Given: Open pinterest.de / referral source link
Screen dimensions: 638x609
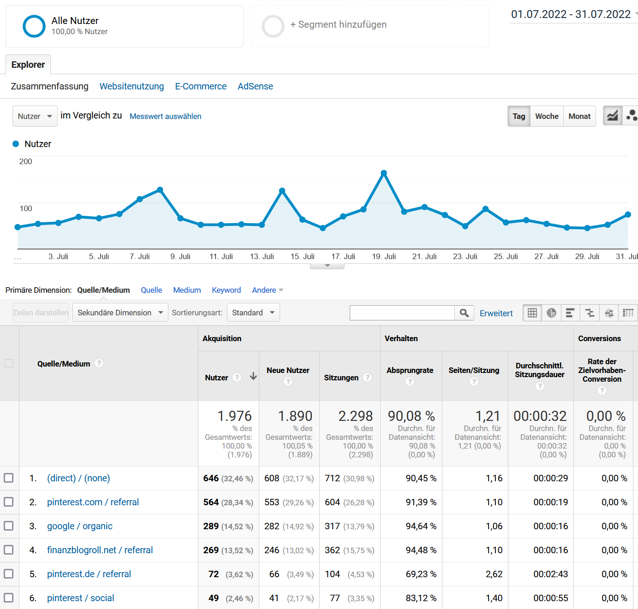Looking at the screenshot, I should [x=89, y=574].
